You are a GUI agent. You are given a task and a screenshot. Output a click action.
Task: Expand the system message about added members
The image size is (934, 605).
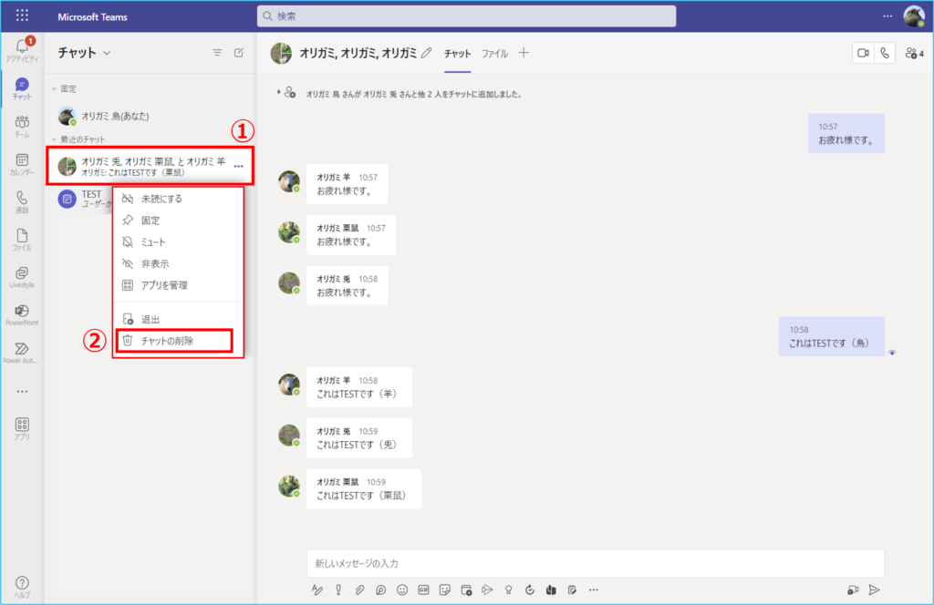pyautogui.click(x=278, y=93)
